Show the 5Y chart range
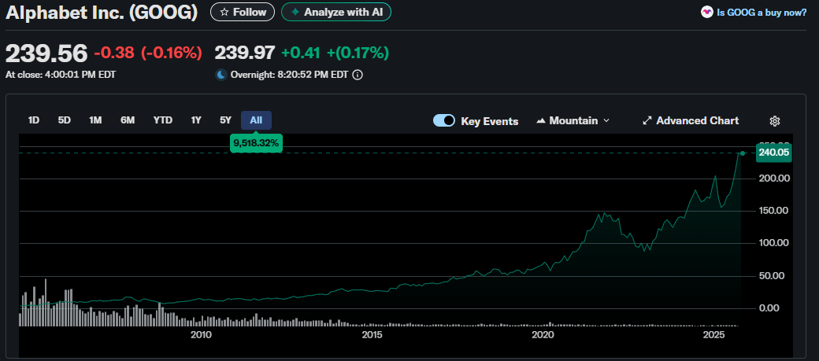 coord(225,120)
